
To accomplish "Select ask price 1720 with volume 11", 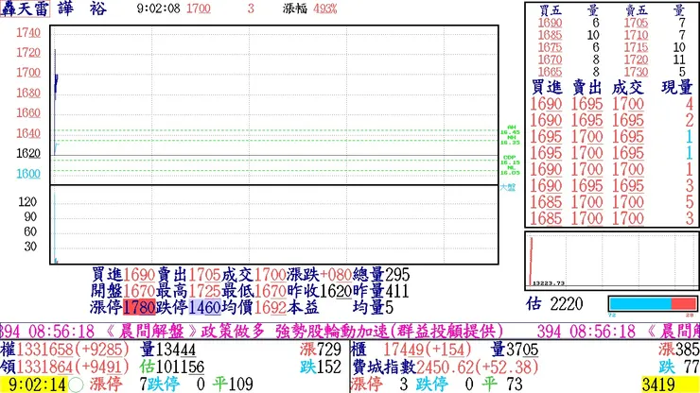I will [x=655, y=60].
